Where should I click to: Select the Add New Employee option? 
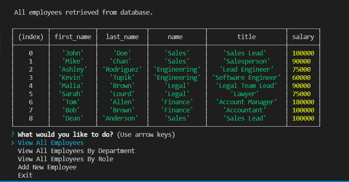pyautogui.click(x=47, y=167)
